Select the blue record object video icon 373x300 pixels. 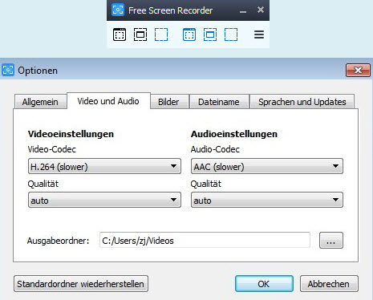210,34
